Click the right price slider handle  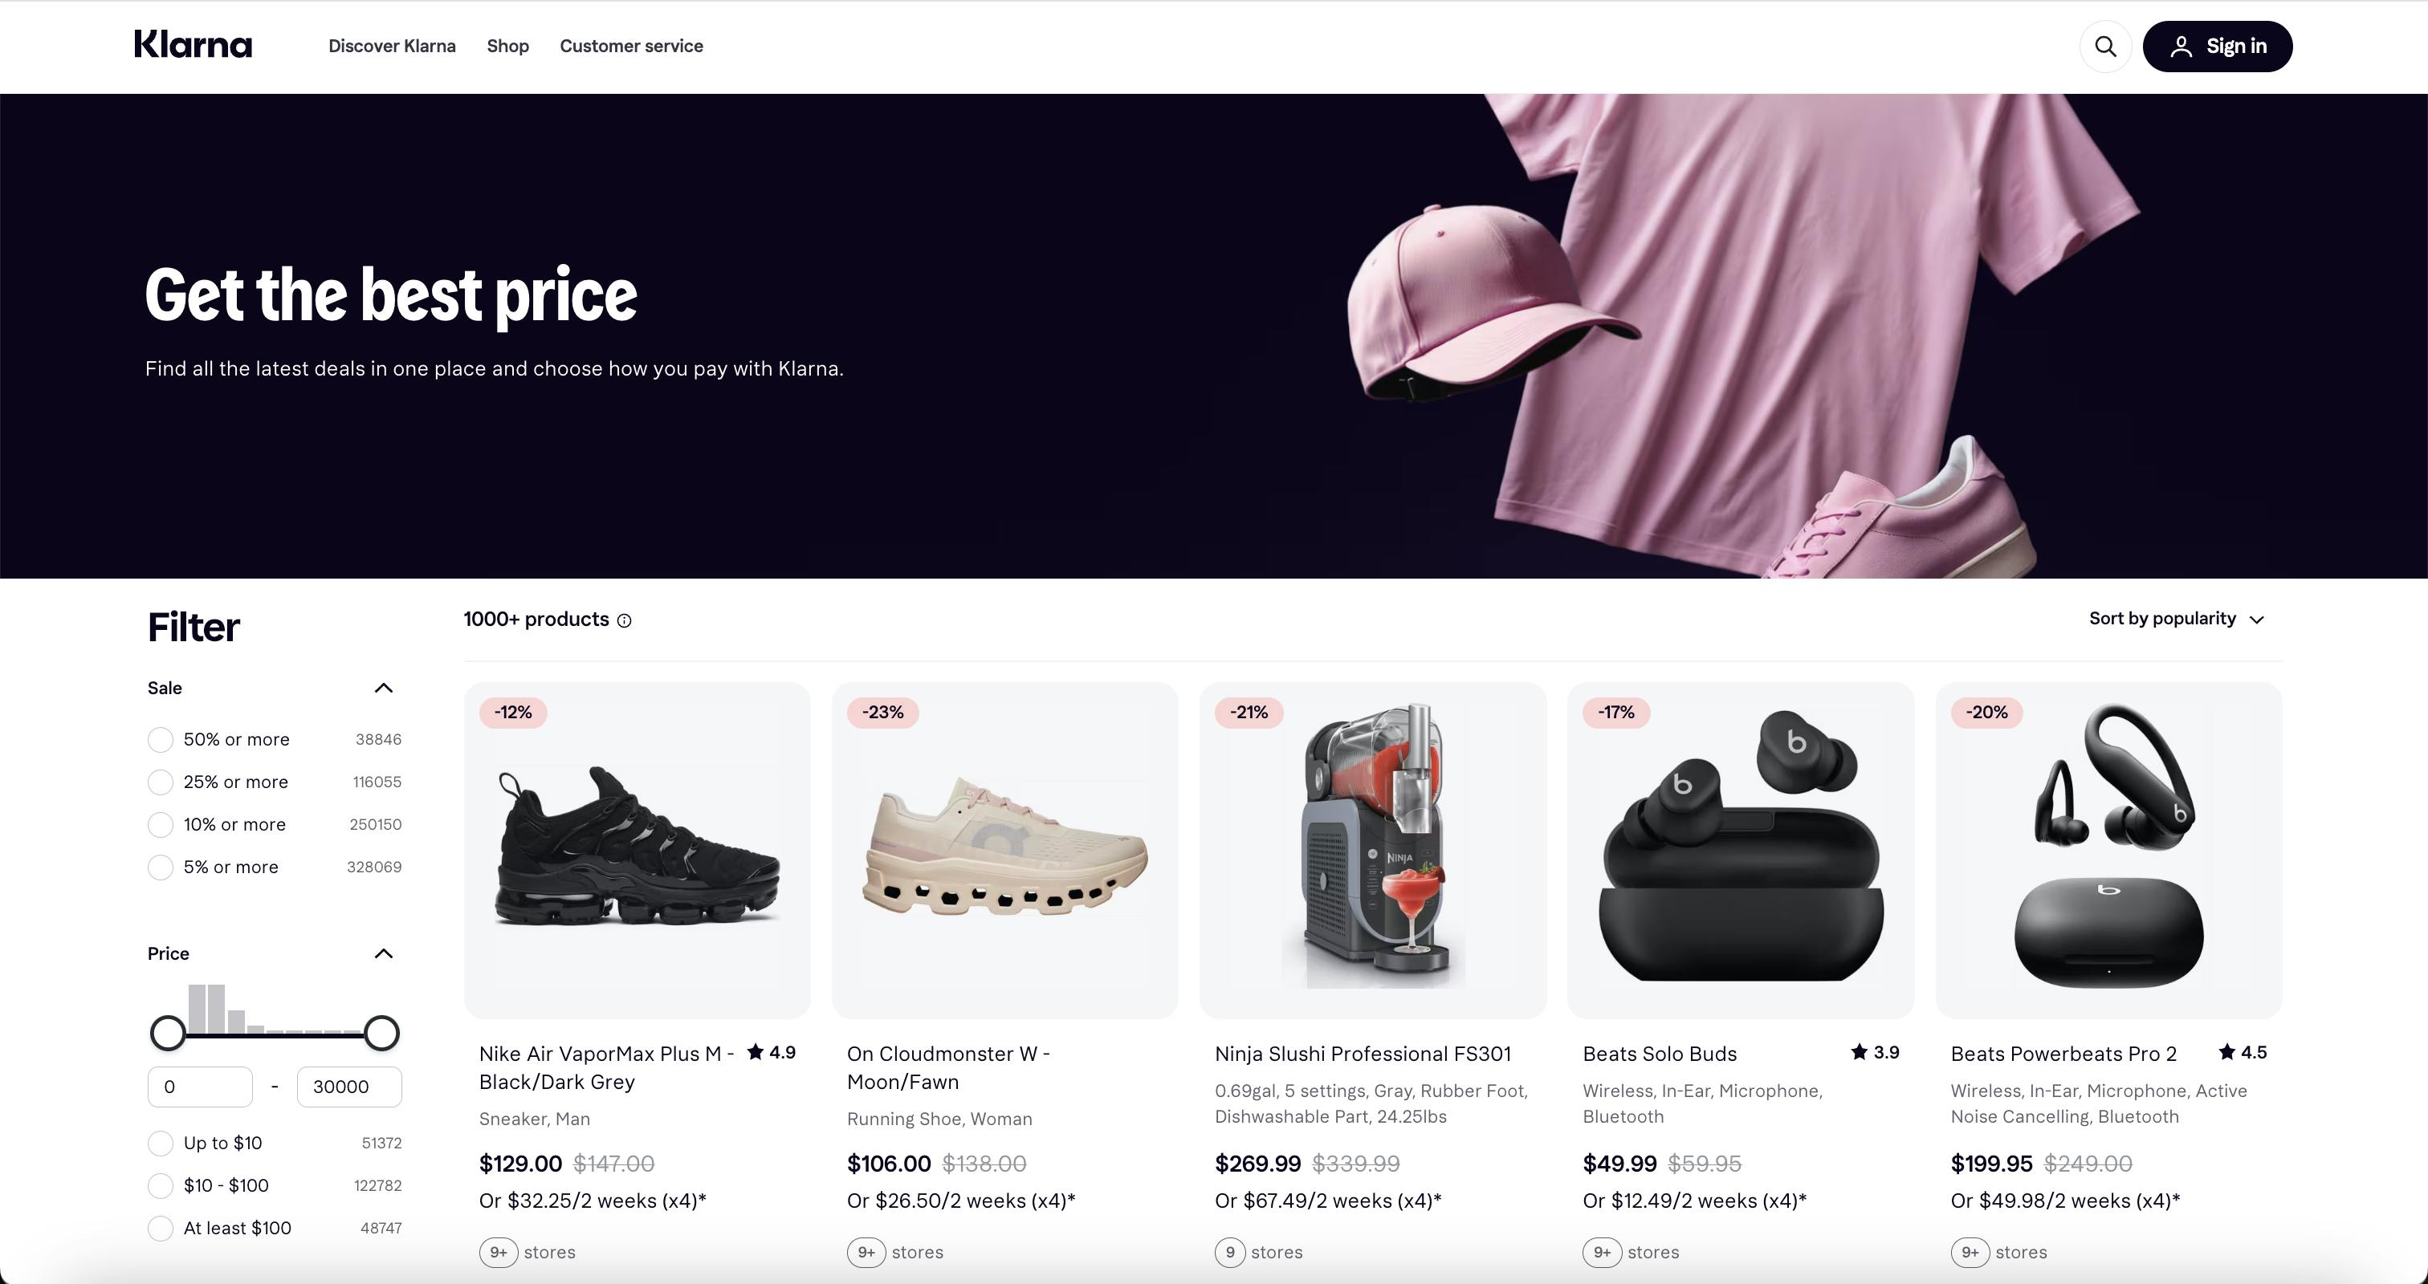[x=381, y=1033]
